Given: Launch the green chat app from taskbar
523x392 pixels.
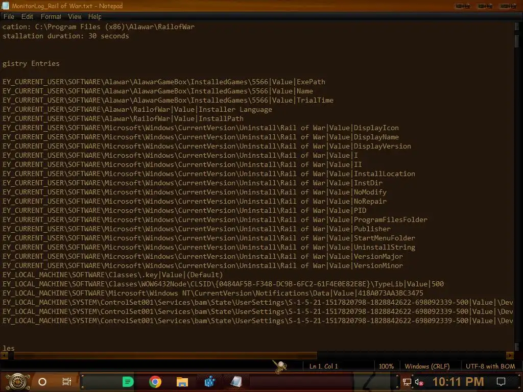Looking at the screenshot, I should [128, 382].
